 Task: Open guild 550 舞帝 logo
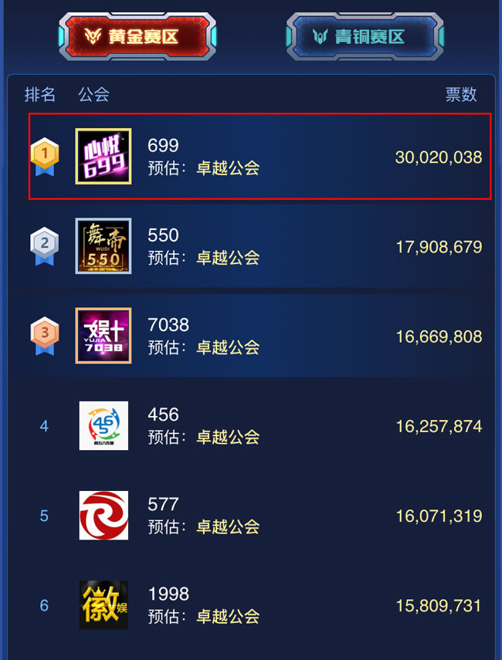coord(103,245)
